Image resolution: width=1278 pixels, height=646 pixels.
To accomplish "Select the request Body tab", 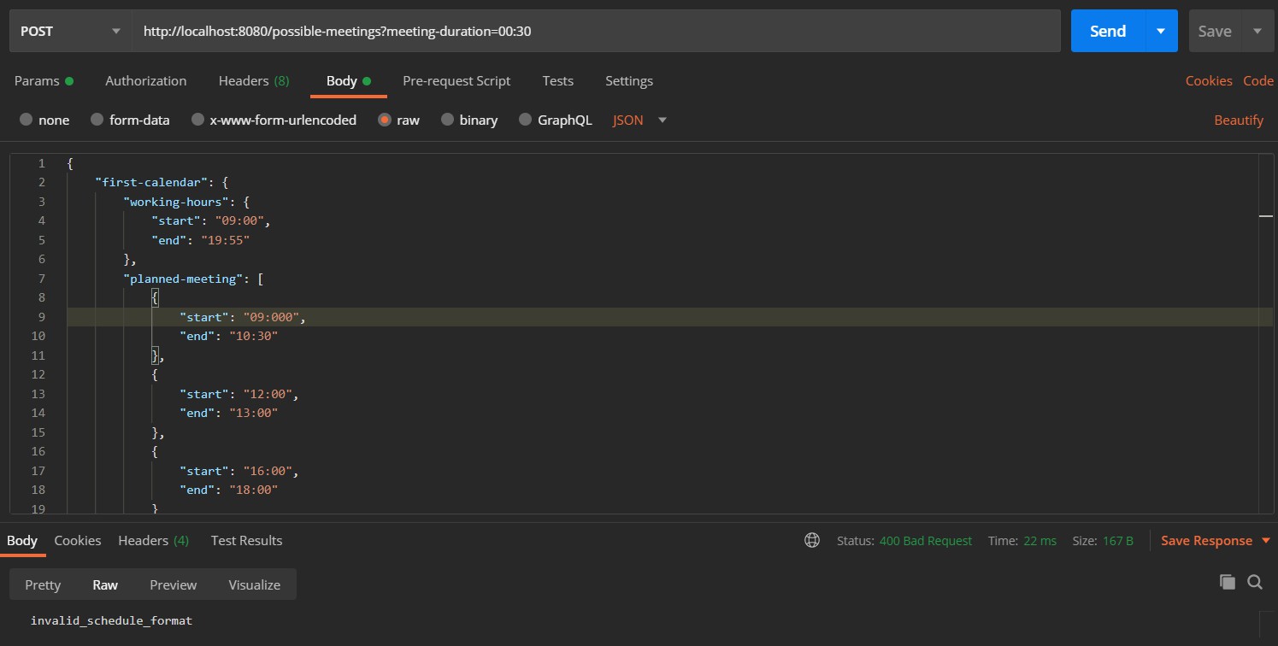I will pos(348,80).
